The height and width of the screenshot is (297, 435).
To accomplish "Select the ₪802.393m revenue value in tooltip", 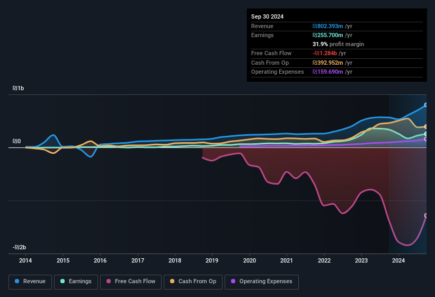I will [x=327, y=26].
